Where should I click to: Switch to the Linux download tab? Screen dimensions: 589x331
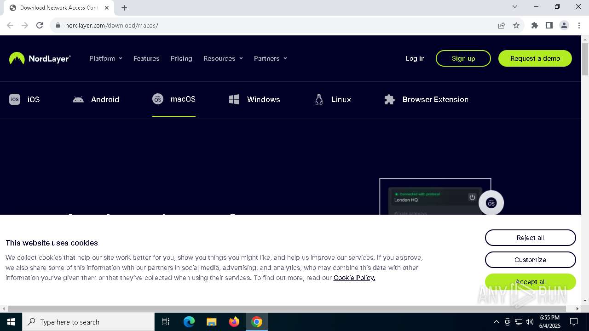click(333, 99)
